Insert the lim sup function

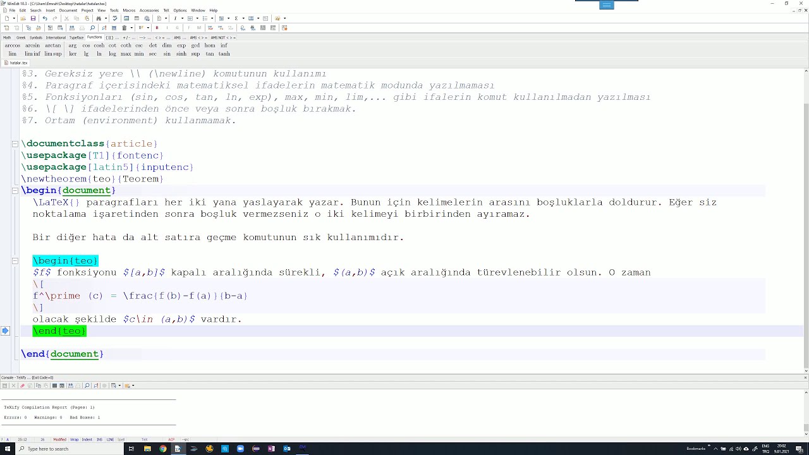(x=53, y=54)
